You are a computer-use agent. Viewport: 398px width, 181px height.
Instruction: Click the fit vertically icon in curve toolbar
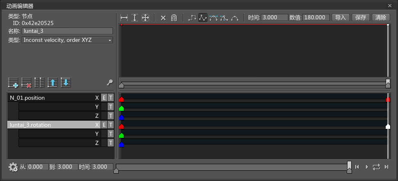135,18
